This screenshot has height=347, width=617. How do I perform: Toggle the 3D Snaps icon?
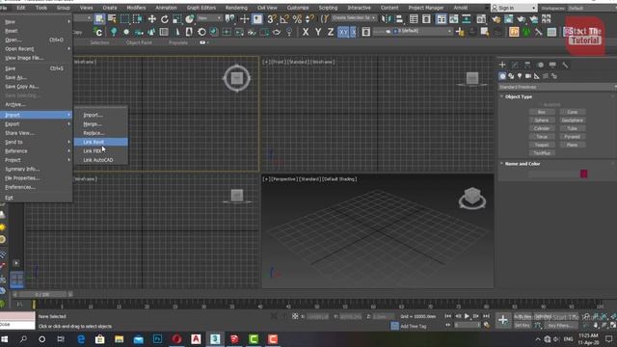271,19
